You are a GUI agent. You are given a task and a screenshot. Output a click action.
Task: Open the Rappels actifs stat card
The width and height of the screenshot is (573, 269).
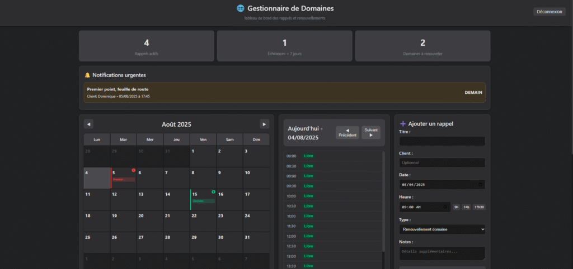coord(147,46)
